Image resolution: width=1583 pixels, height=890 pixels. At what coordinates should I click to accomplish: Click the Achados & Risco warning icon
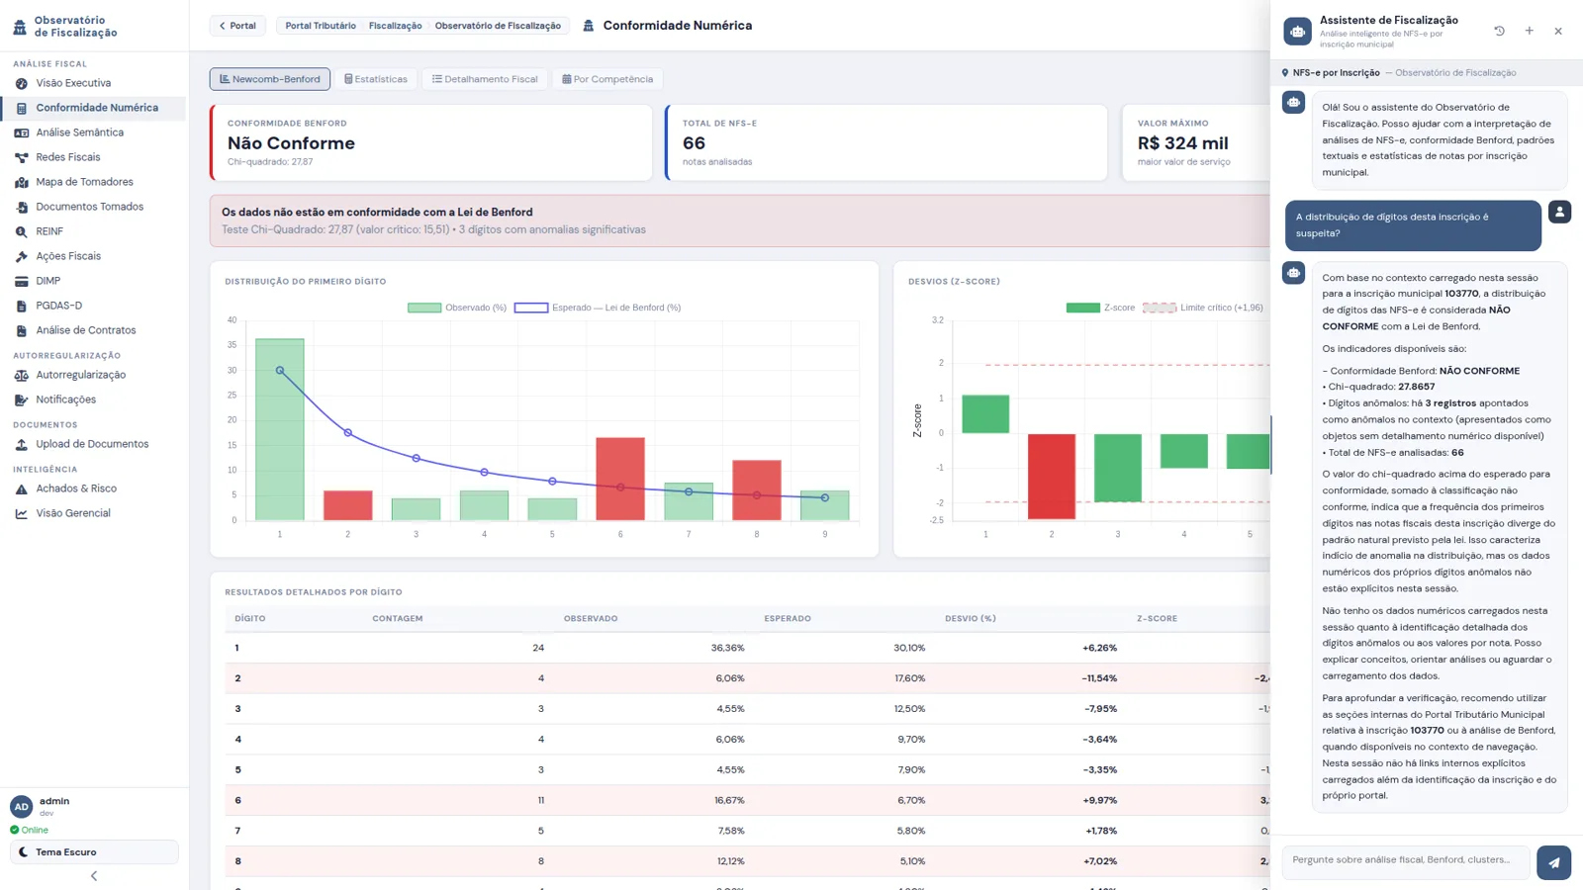pos(21,489)
